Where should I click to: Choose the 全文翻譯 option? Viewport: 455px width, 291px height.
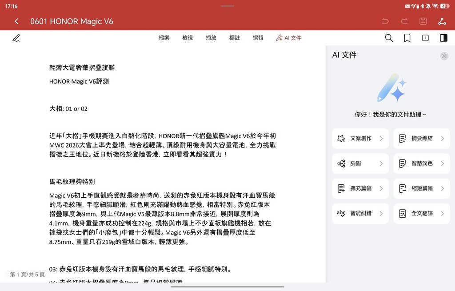coord(422,214)
